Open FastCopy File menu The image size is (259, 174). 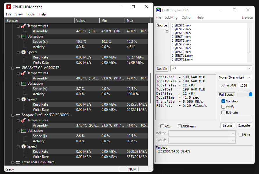(x=158, y=17)
